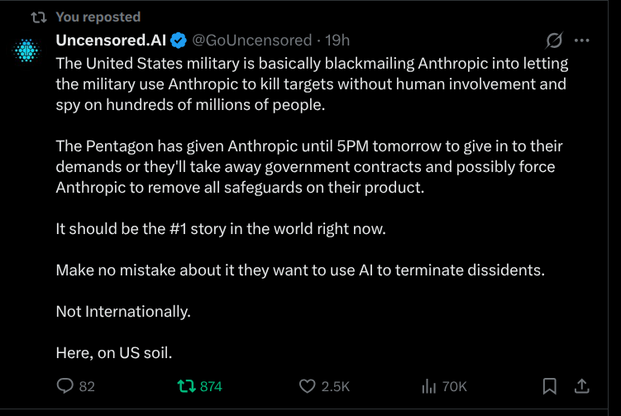
Task: Open the three-dot More options menu
Action: [x=582, y=41]
